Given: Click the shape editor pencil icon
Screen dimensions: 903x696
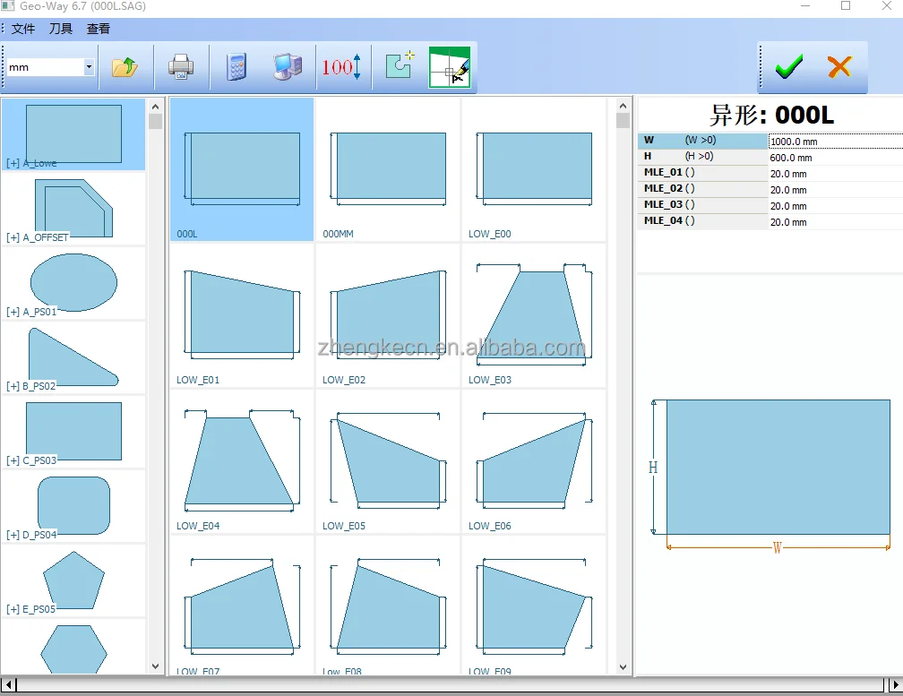Looking at the screenshot, I should 450,67.
